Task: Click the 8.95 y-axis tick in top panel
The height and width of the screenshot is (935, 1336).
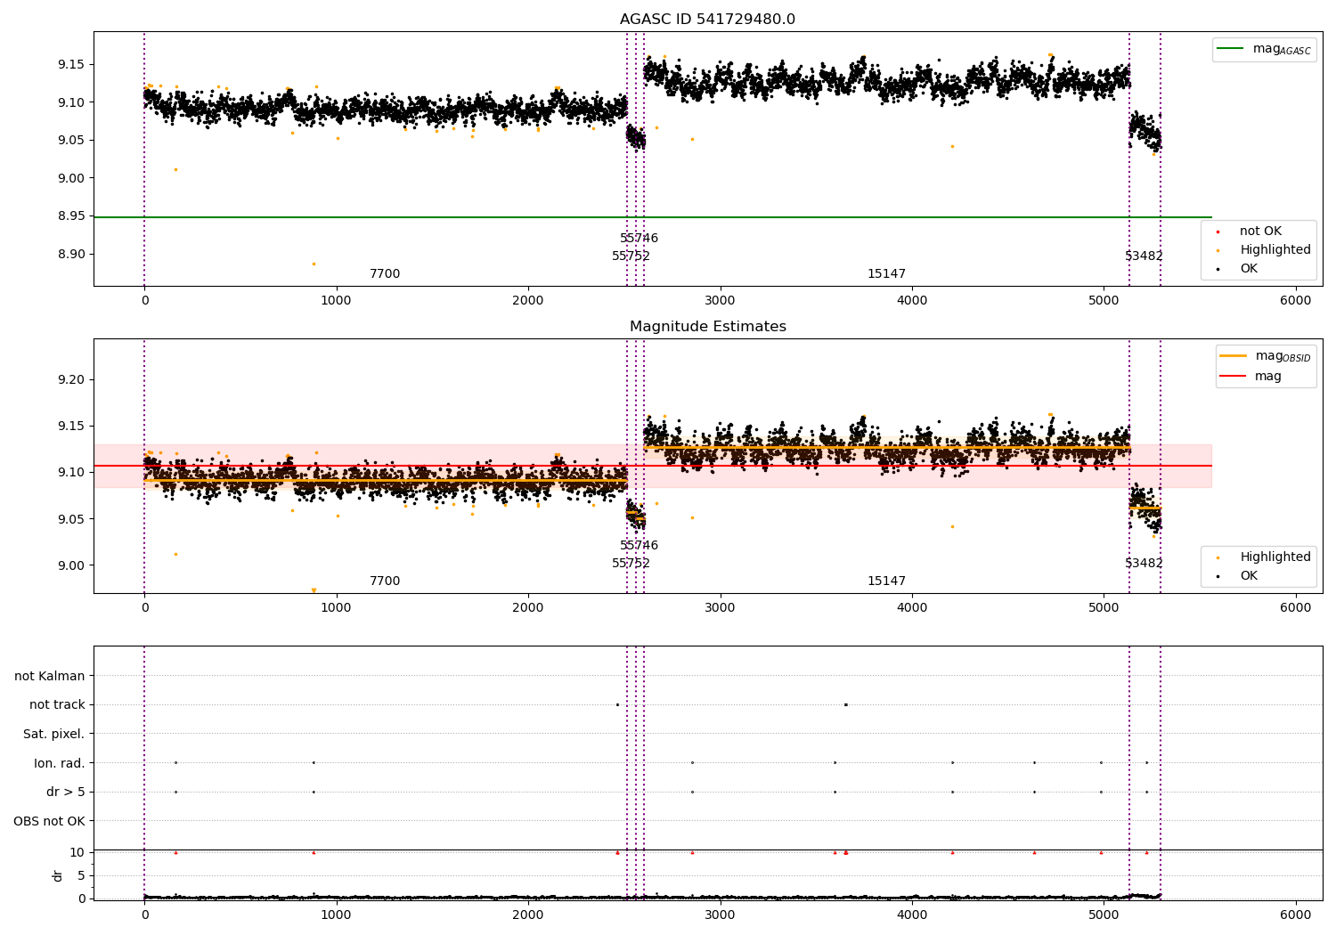Action: [72, 216]
